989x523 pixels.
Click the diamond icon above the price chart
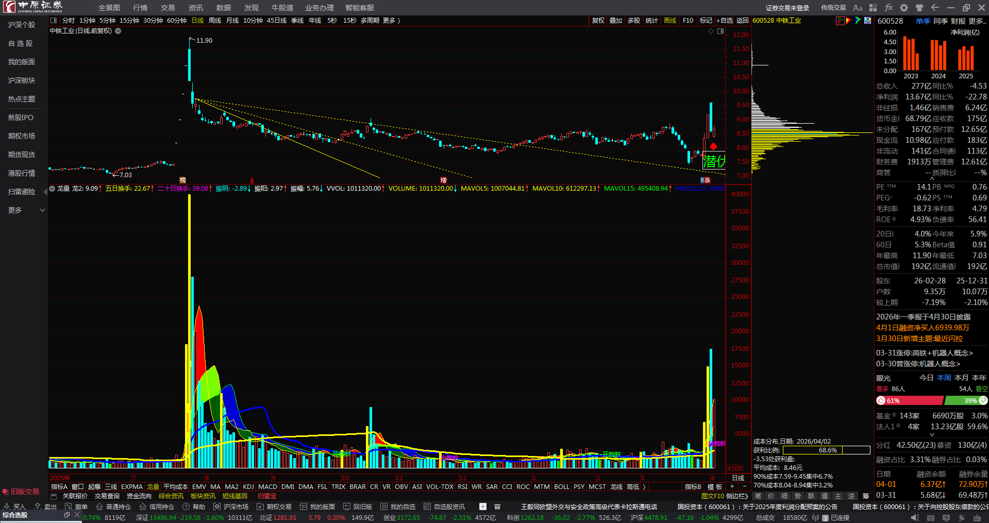711,31
